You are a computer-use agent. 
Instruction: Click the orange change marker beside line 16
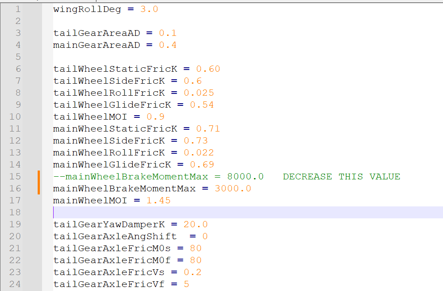(39, 188)
